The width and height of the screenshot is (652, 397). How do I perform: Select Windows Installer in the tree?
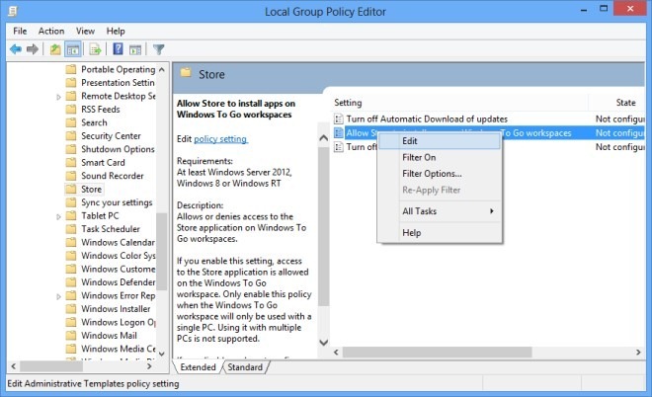[116, 309]
